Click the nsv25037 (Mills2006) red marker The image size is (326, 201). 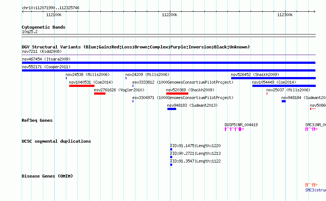point(267,94)
